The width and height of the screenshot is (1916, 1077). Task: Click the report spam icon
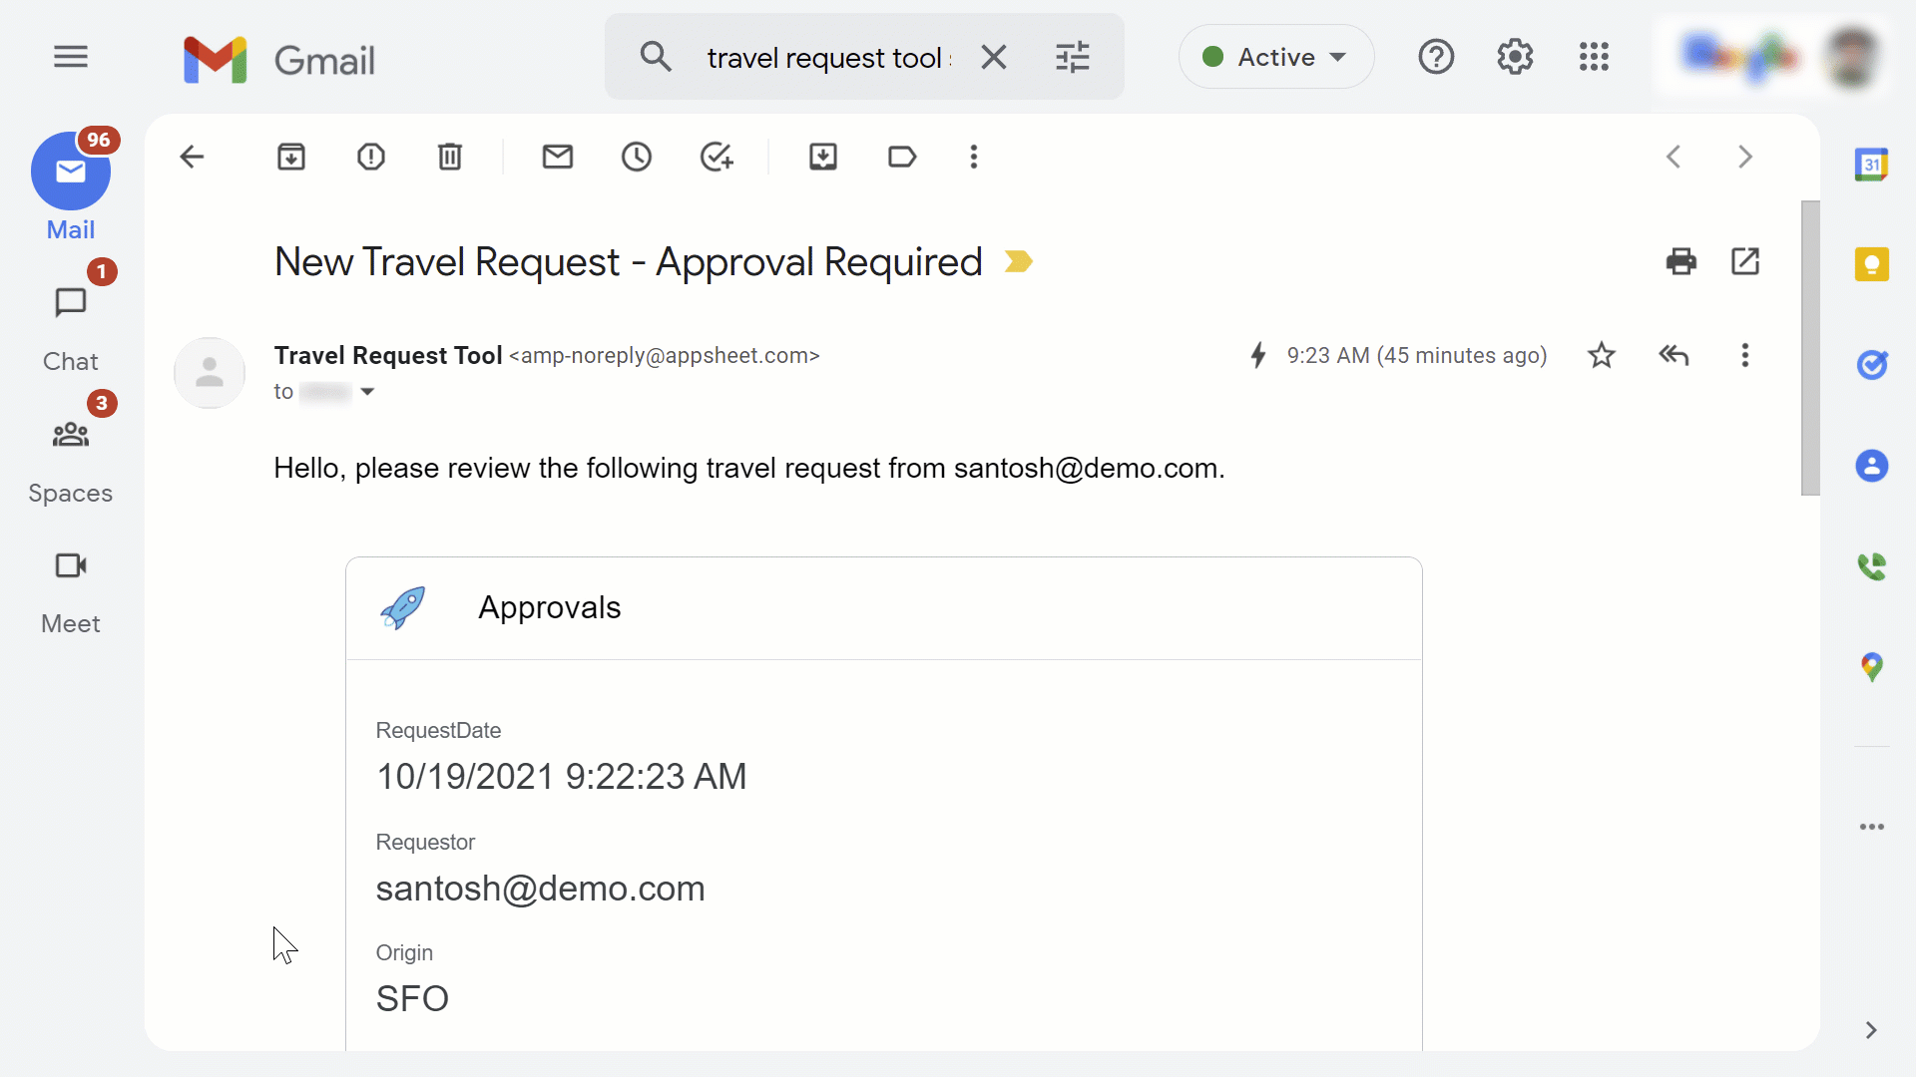coord(370,157)
